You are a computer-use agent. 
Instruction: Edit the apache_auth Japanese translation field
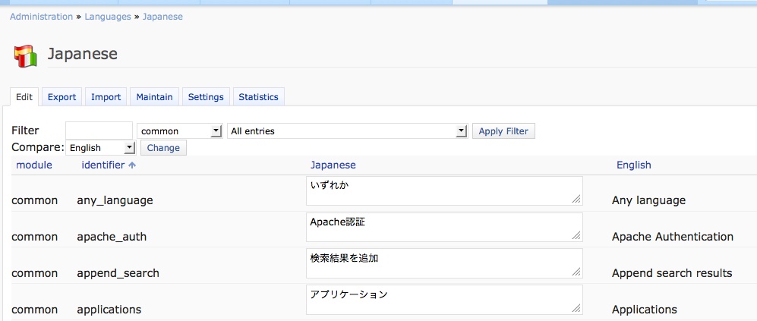(x=444, y=227)
